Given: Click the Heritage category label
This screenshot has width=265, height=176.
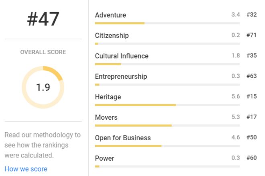Looking at the screenshot, I should (x=108, y=97).
